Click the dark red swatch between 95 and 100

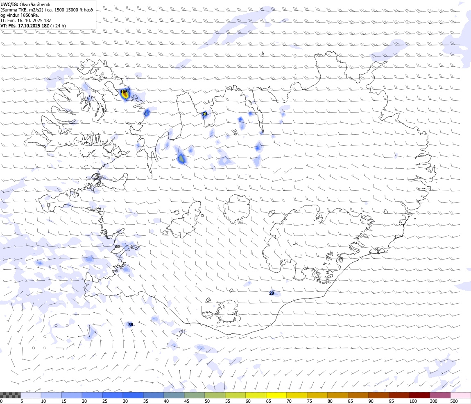[399, 395]
